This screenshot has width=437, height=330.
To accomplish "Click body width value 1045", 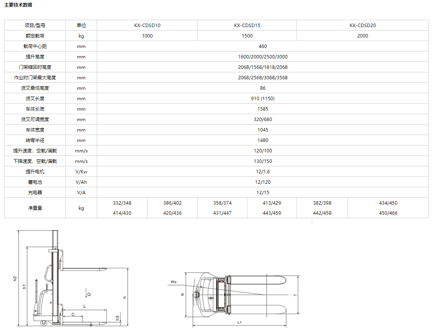I will [262, 130].
